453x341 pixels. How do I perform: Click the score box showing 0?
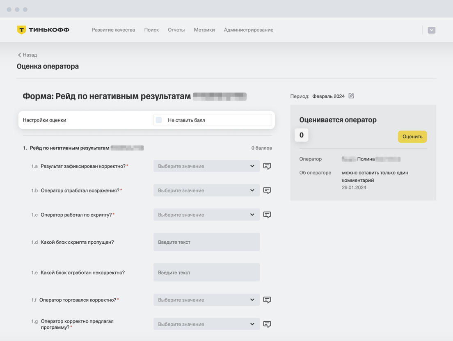pyautogui.click(x=301, y=135)
